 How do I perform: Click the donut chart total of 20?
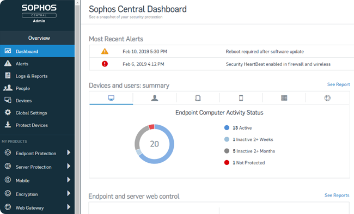pos(155,144)
